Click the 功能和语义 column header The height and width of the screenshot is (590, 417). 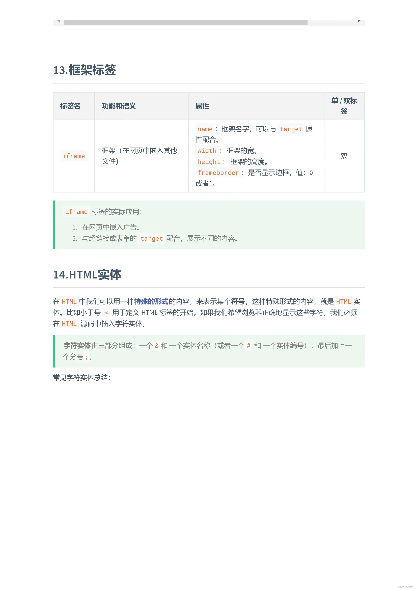point(119,106)
